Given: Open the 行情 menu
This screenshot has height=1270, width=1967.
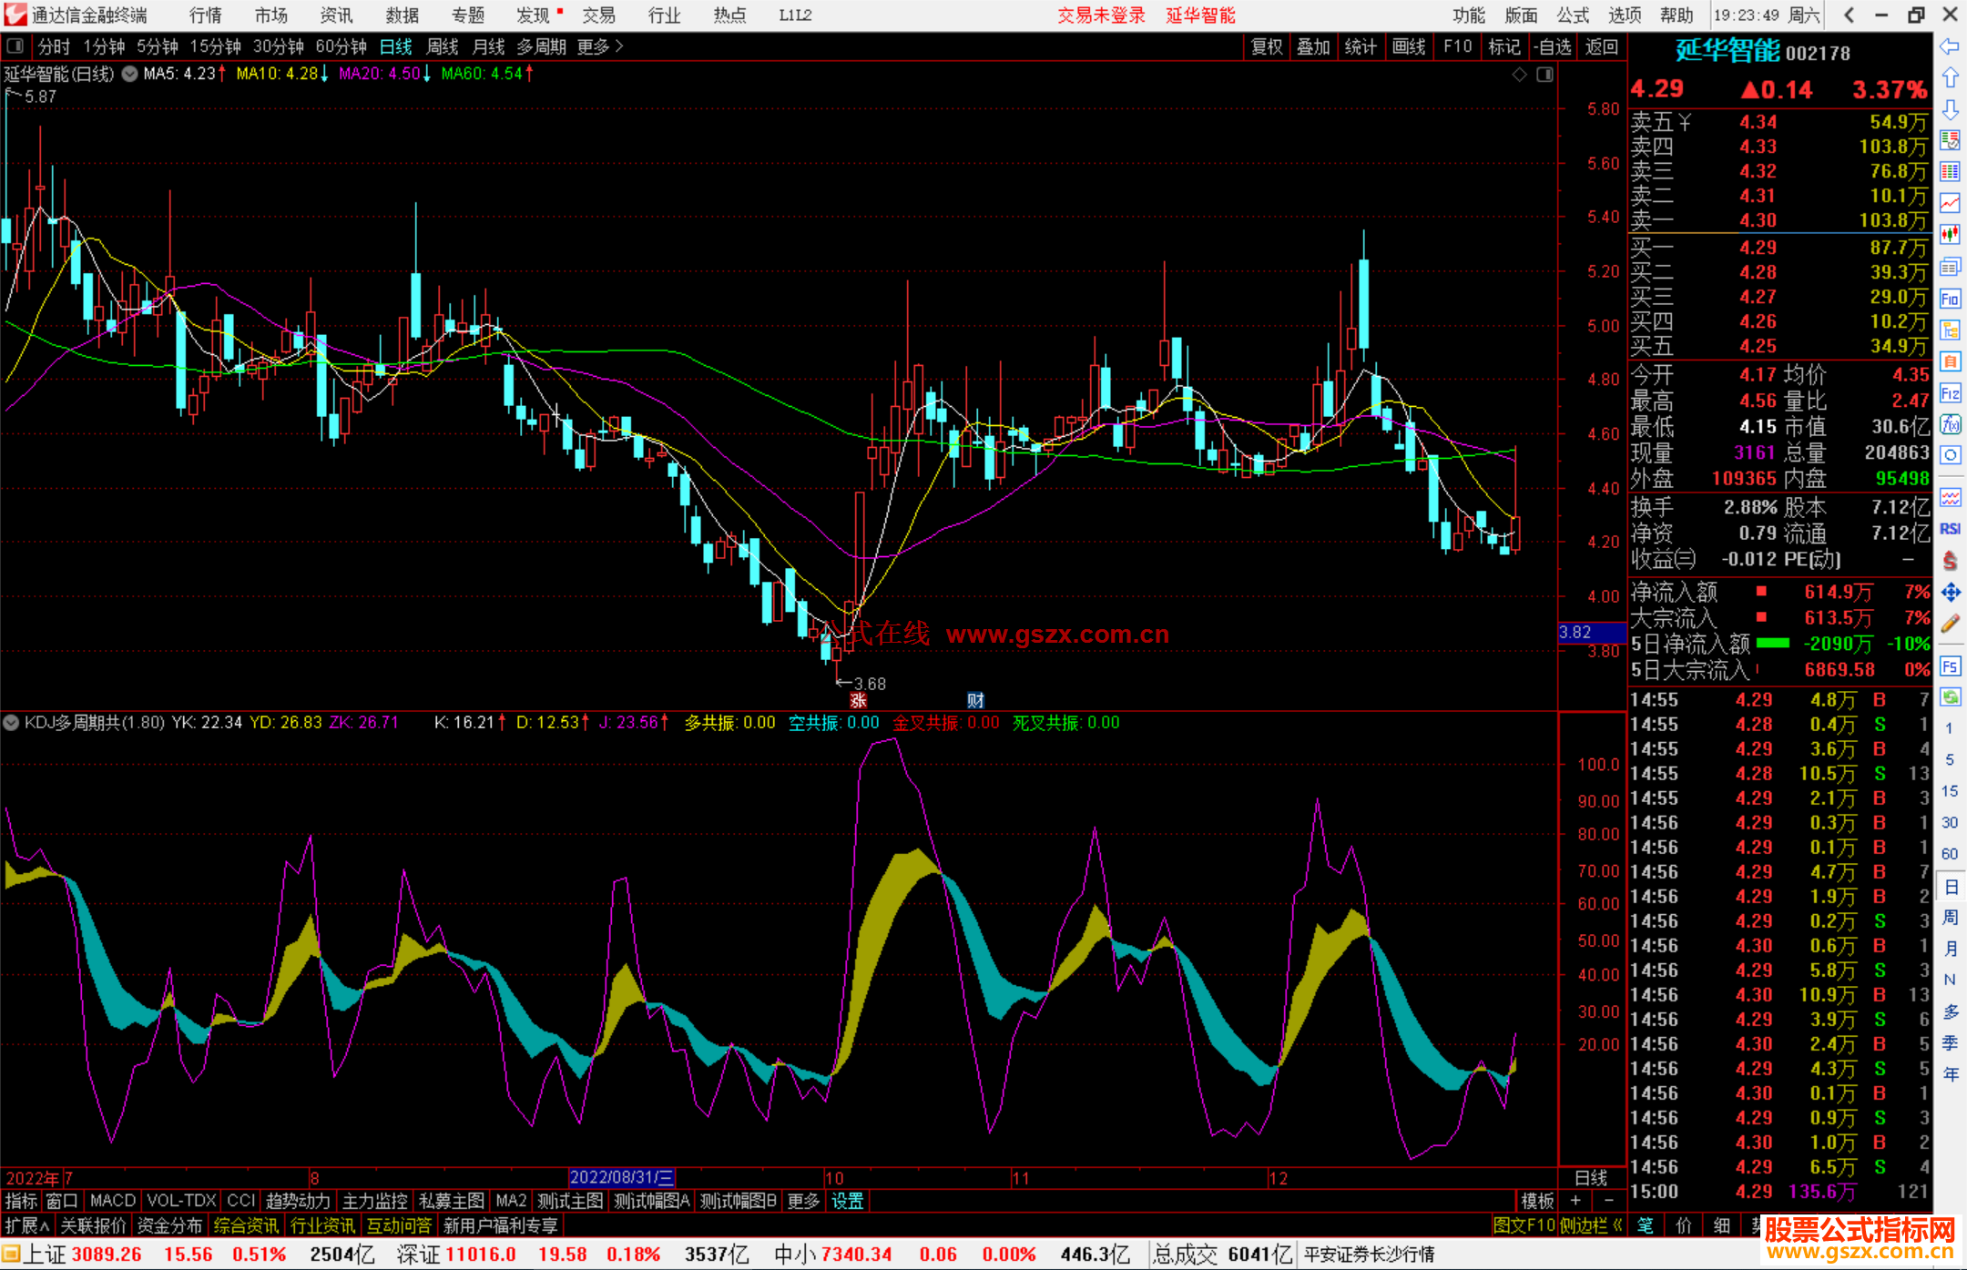Looking at the screenshot, I should click(x=205, y=15).
